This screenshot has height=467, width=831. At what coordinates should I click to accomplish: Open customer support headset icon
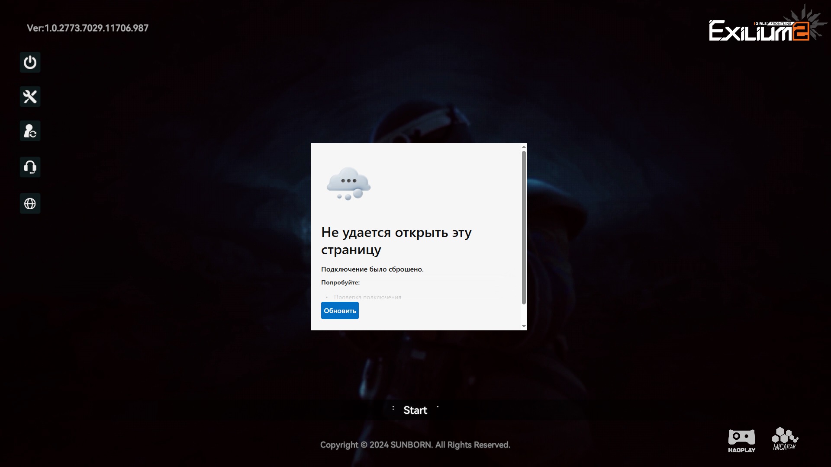[30, 167]
